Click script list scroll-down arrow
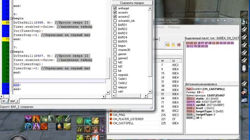Screen dimensions: 250x140 (x=150, y=92)
